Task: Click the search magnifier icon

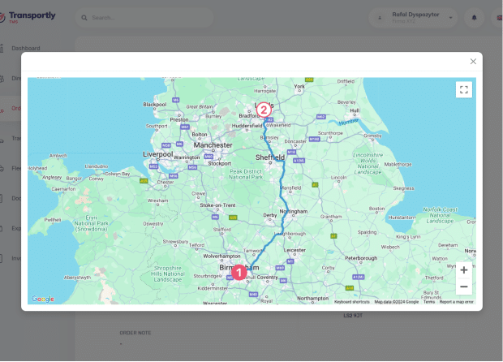Action: 84,18
